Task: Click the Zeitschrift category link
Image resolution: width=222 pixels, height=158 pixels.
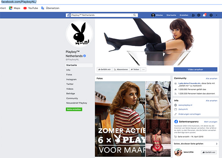Action: (x=183, y=109)
